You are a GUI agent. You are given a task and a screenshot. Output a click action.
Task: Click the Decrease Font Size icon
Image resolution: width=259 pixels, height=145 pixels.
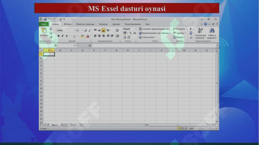click(89, 30)
